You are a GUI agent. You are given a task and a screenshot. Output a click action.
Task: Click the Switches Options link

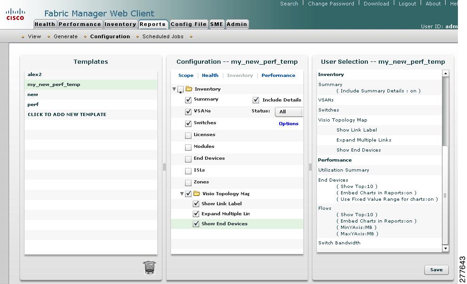[x=289, y=124]
